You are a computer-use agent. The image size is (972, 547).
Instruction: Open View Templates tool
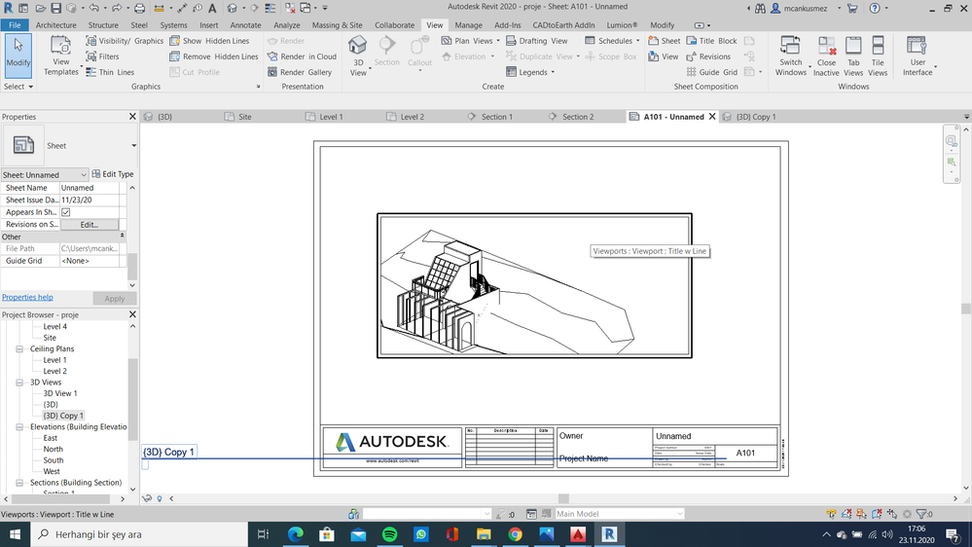(60, 55)
